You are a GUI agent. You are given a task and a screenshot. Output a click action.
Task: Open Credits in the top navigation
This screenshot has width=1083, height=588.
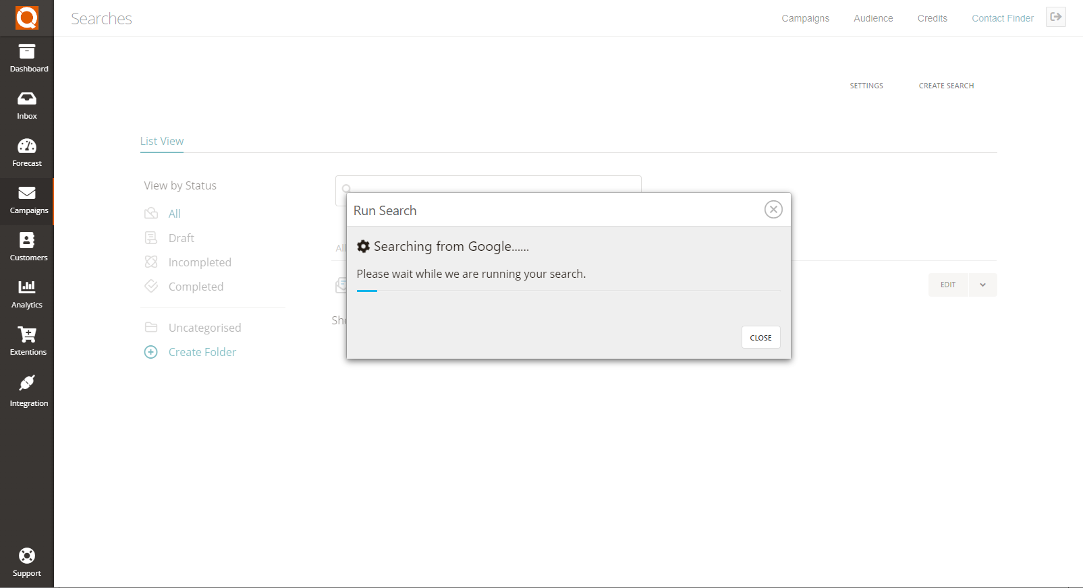932,18
